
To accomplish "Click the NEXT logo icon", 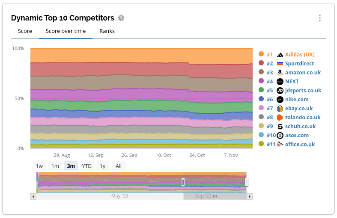I will (x=280, y=82).
